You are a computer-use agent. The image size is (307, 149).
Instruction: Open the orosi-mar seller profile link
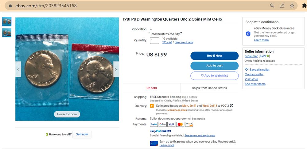click(251, 56)
